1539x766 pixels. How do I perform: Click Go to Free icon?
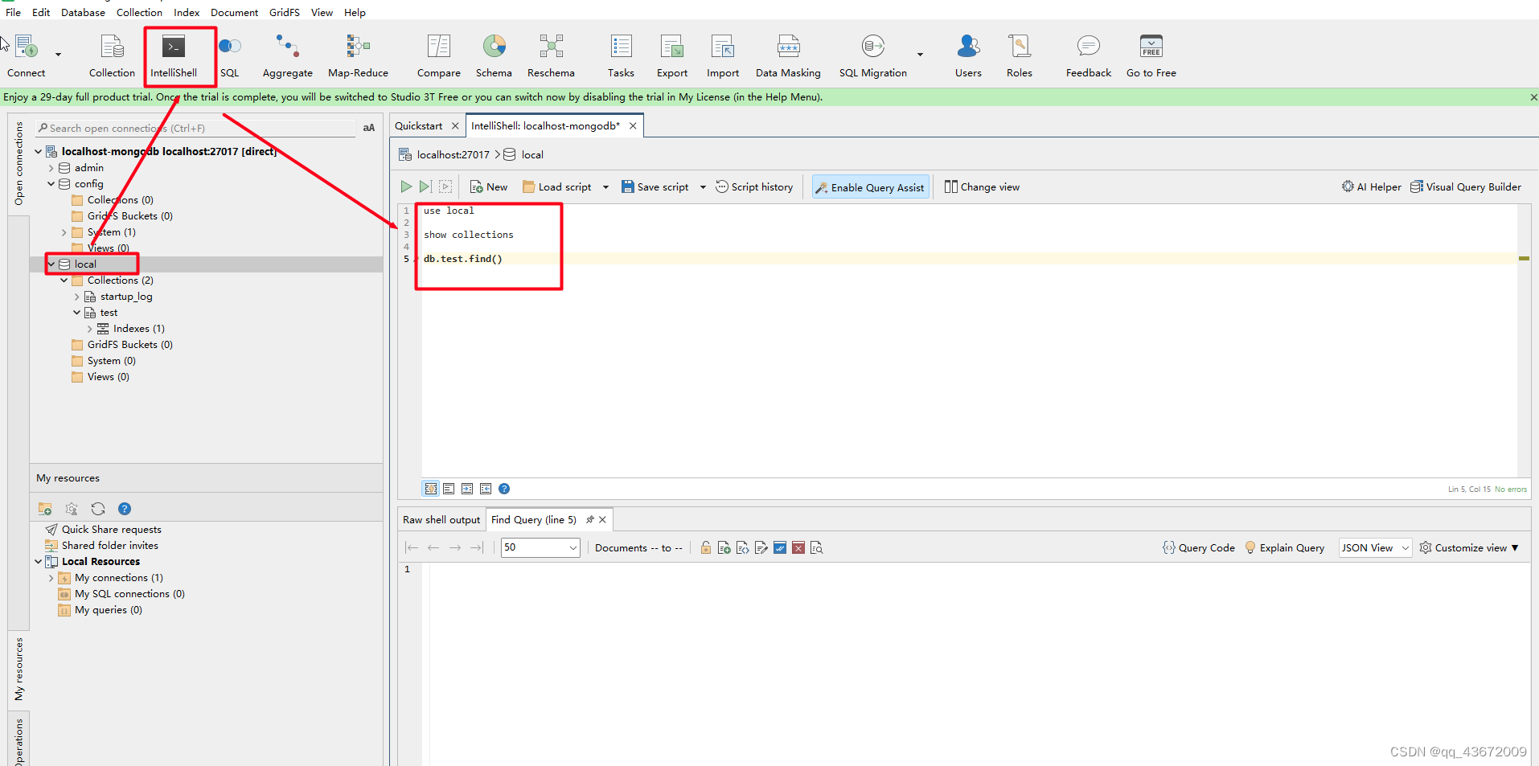pos(1151,47)
